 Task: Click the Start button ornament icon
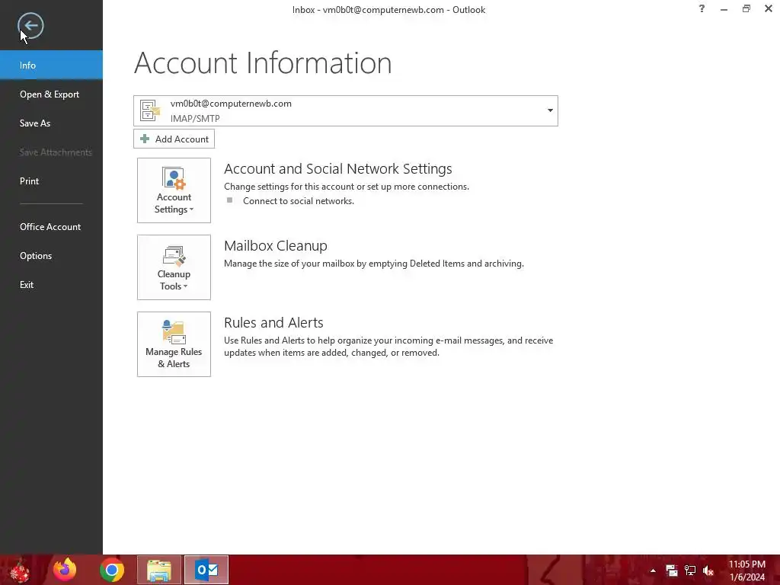coord(20,570)
